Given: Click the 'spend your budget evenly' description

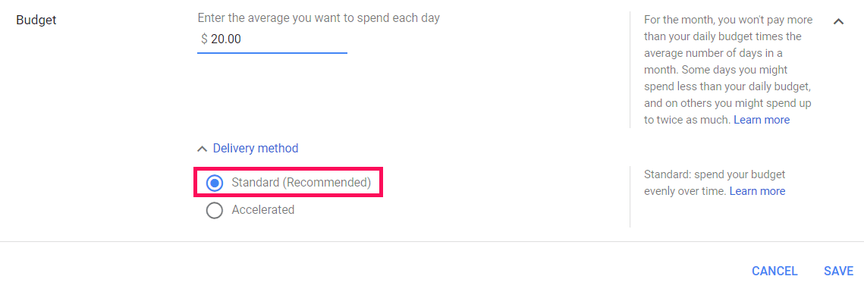Looking at the screenshot, I should 715,184.
